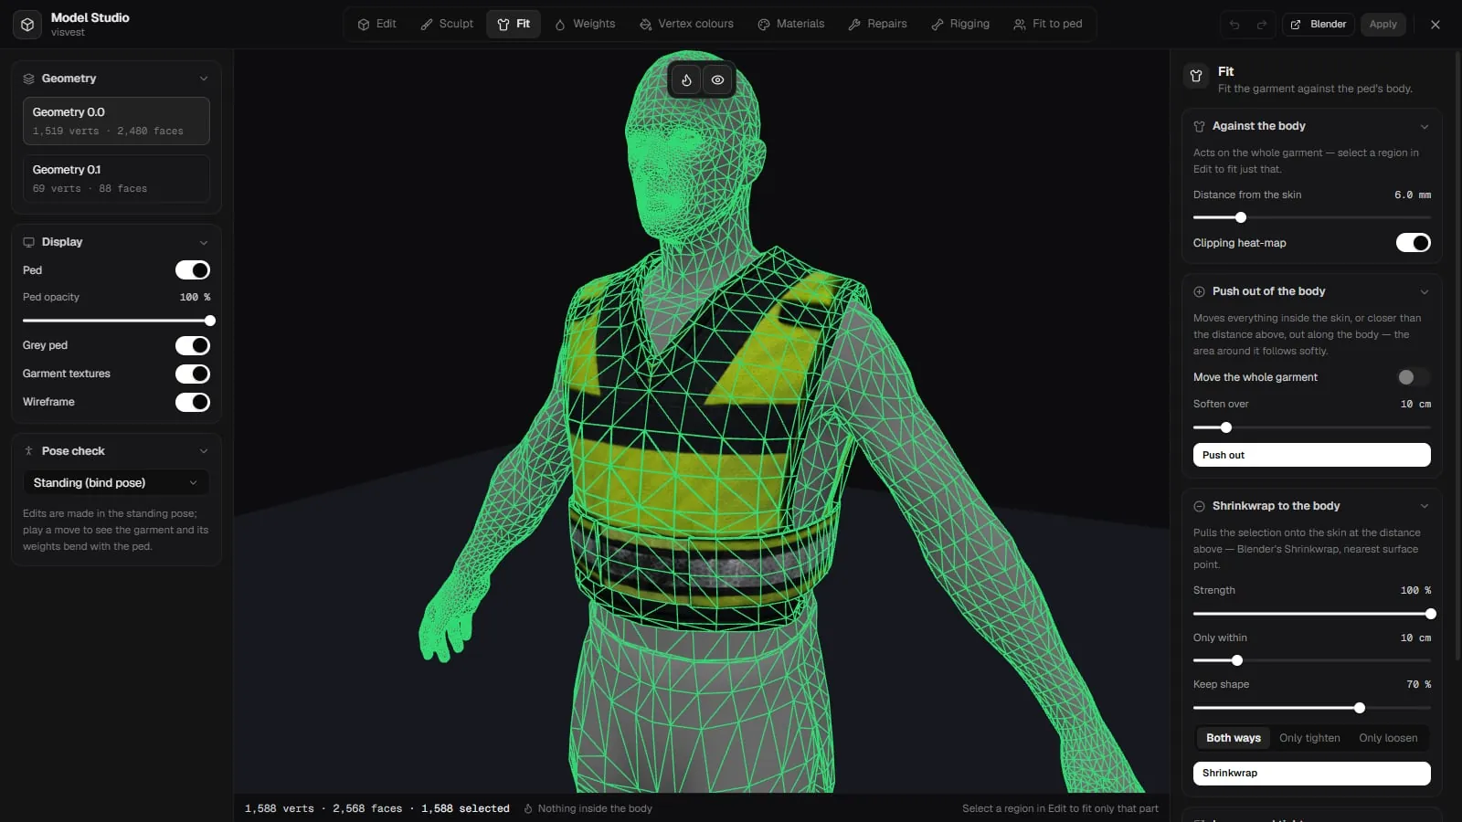Click the Push out of the body plus icon

coord(1199,291)
